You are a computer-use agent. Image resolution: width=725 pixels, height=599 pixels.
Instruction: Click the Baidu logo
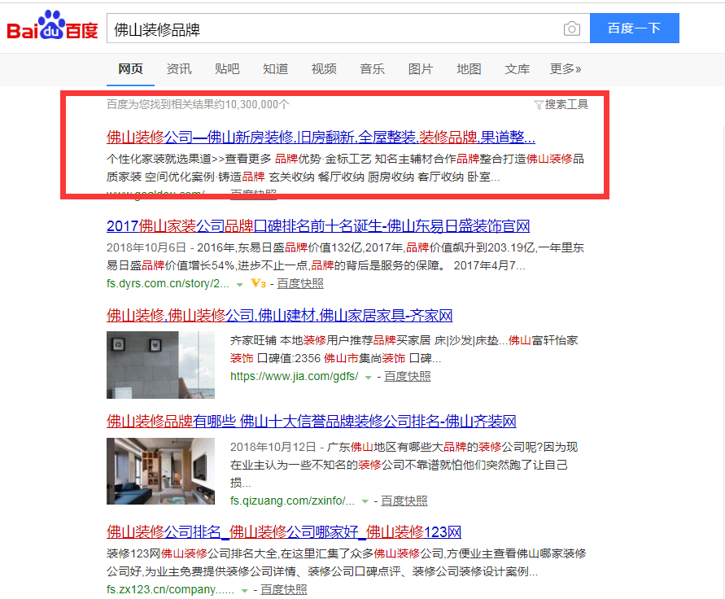[x=52, y=26]
